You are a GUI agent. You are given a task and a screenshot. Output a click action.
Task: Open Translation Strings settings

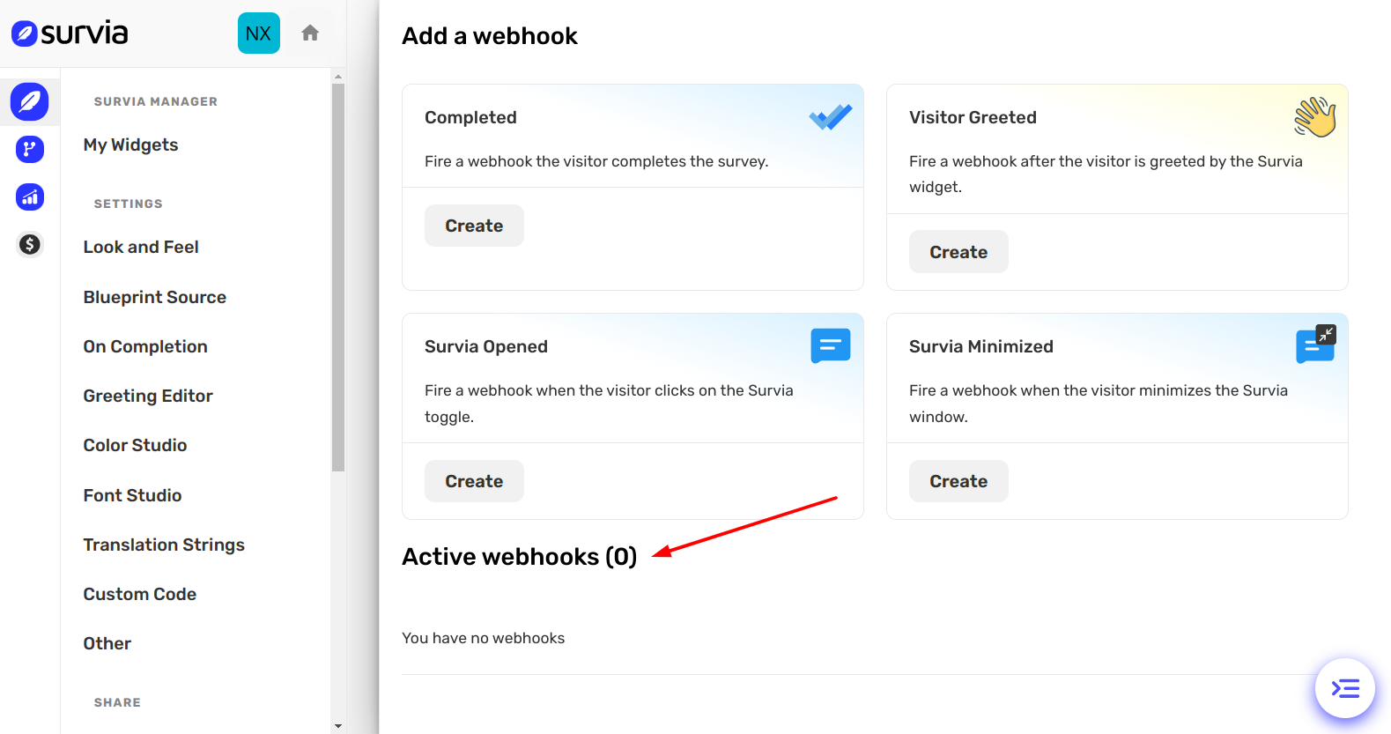[x=164, y=545]
